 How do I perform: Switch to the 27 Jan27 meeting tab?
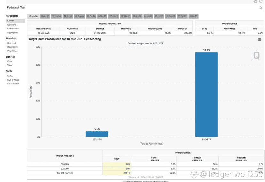[113, 16]
